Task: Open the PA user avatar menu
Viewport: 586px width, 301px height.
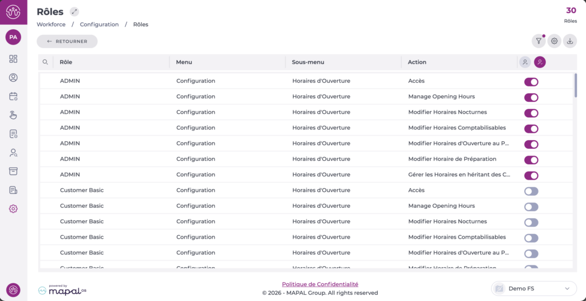Action: click(13, 37)
